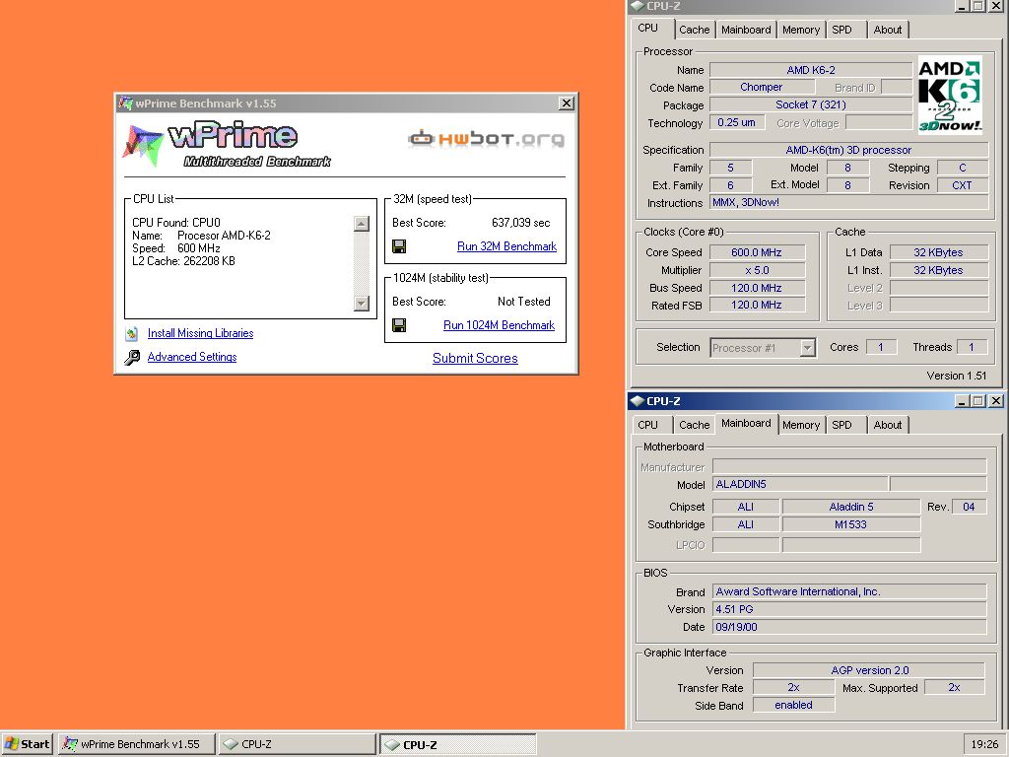
Task: Click the Model field ALADDIN5
Action: (x=800, y=484)
